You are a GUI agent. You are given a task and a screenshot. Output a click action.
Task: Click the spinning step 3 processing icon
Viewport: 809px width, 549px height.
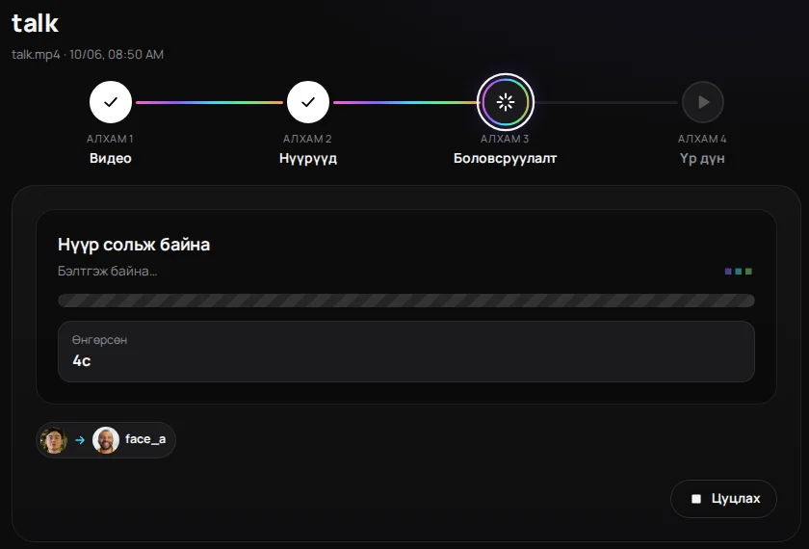pos(506,102)
